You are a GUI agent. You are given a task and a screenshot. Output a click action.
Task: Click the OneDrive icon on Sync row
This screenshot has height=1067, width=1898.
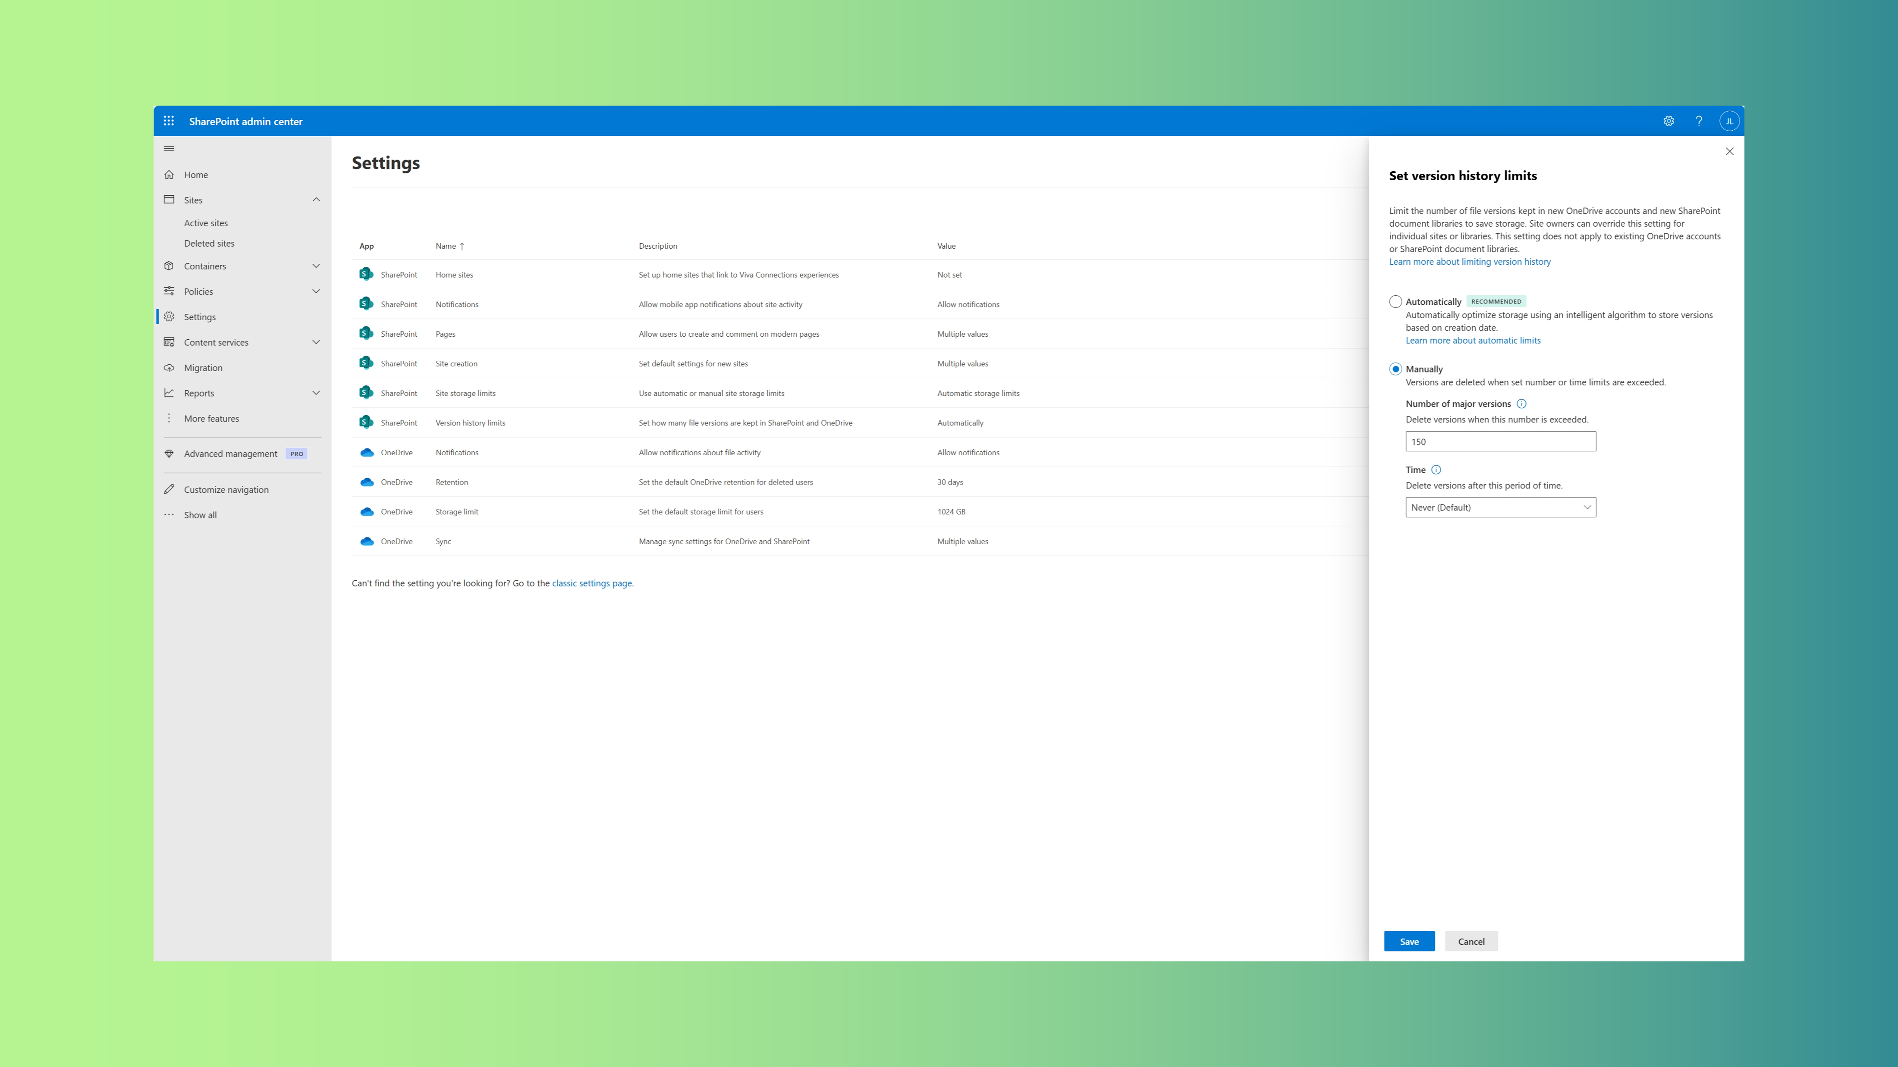pyautogui.click(x=367, y=541)
